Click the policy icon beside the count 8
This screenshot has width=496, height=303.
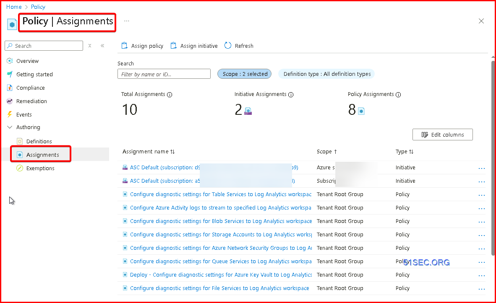(361, 111)
